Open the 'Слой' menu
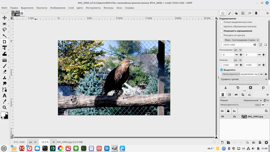270x152 pixels. coord(71,8)
